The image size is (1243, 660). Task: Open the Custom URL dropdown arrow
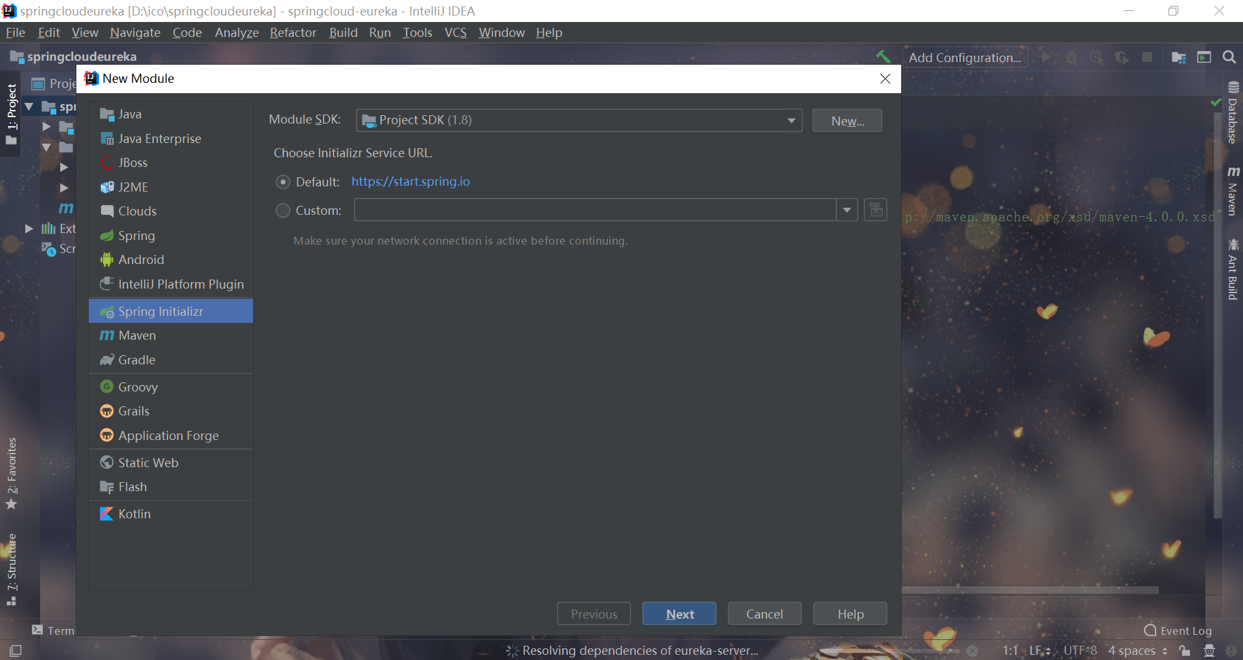pyautogui.click(x=847, y=210)
